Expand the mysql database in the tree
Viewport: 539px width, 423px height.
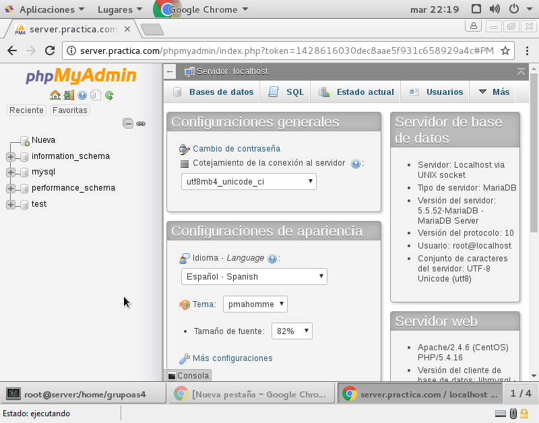[10, 172]
